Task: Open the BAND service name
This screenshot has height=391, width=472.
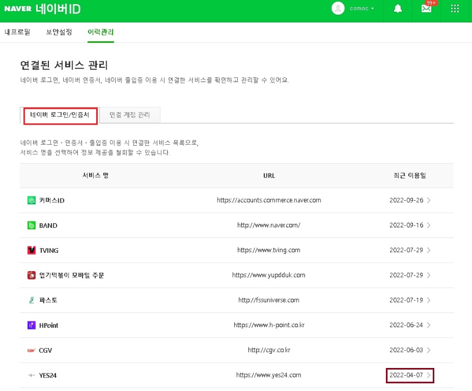Action: pyautogui.click(x=48, y=226)
